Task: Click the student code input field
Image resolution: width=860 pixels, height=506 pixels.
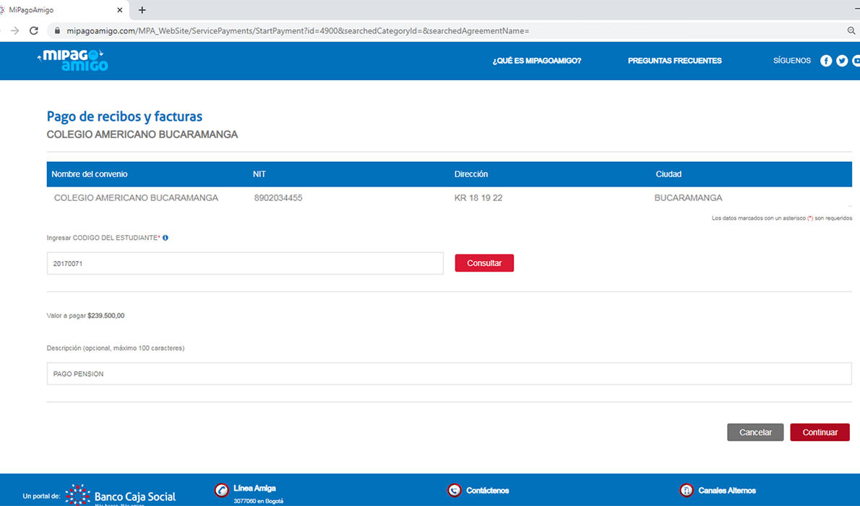Action: [x=245, y=264]
